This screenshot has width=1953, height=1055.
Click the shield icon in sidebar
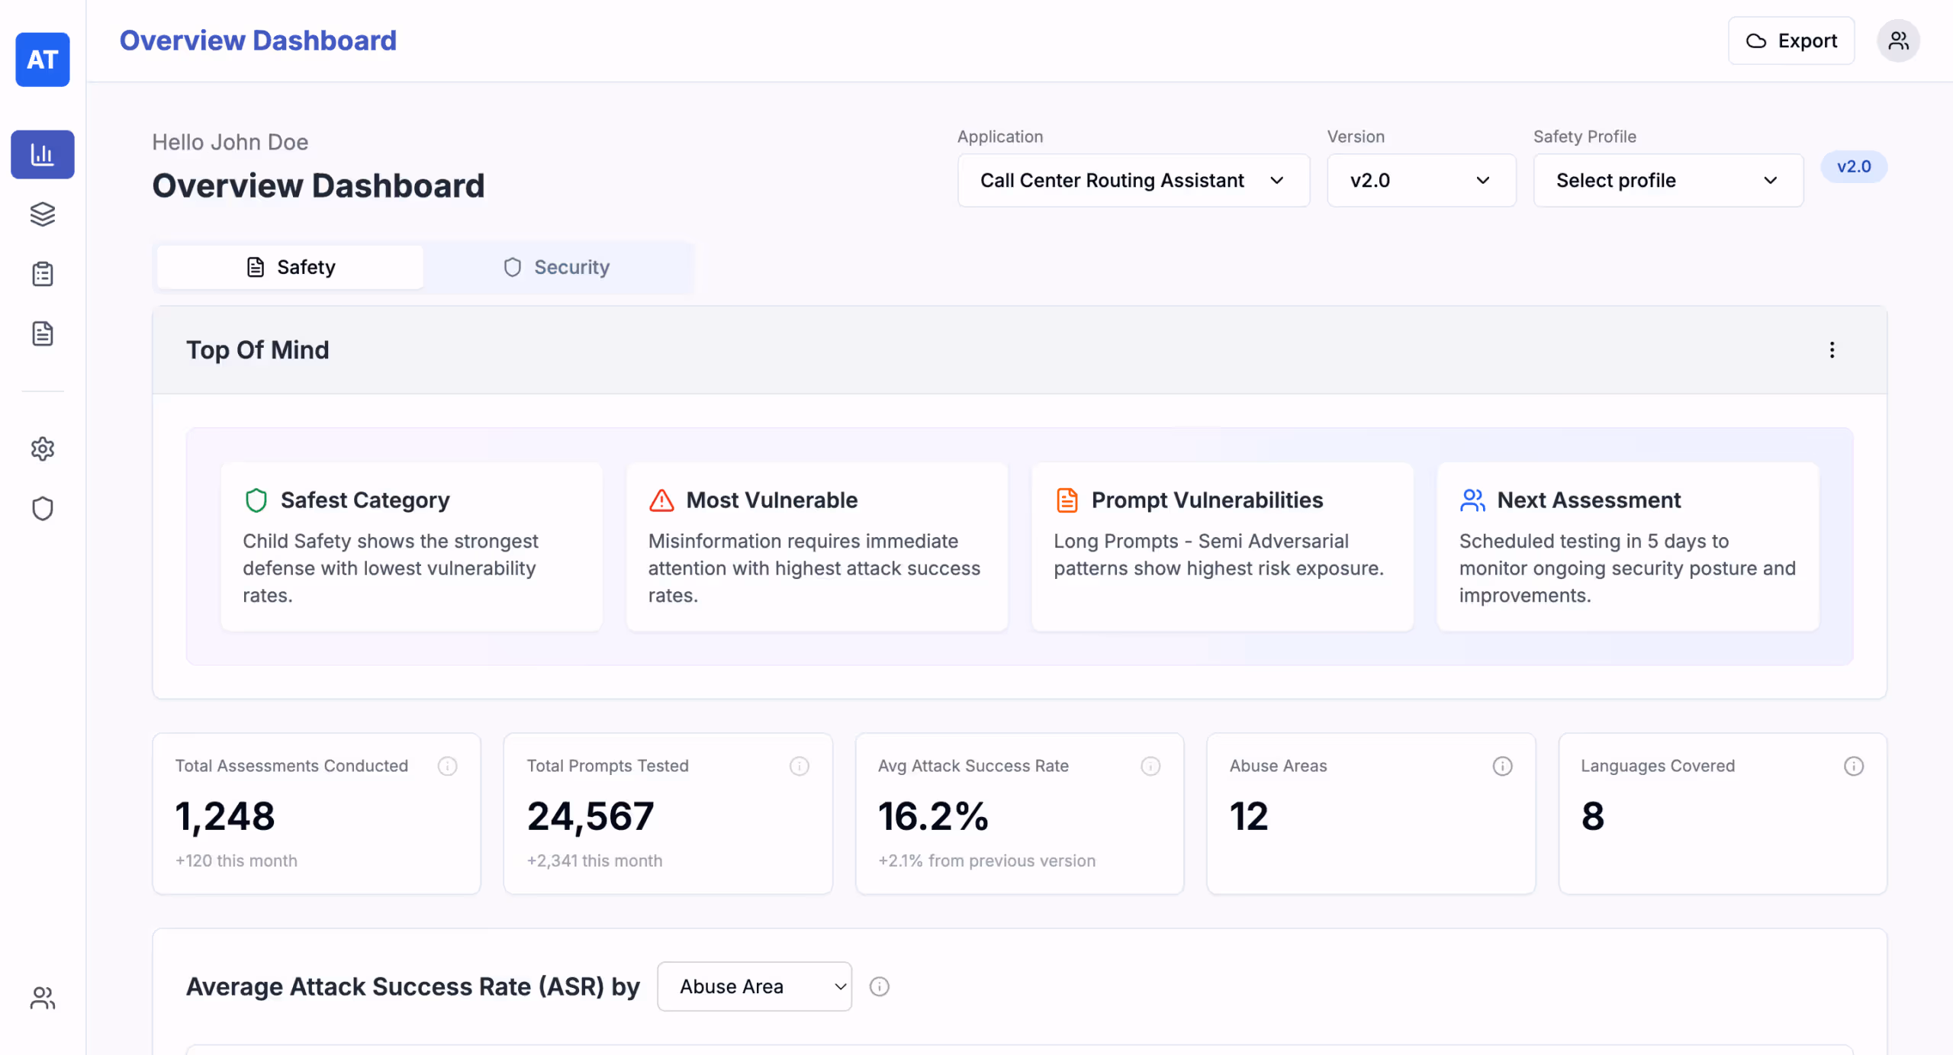pyautogui.click(x=43, y=508)
